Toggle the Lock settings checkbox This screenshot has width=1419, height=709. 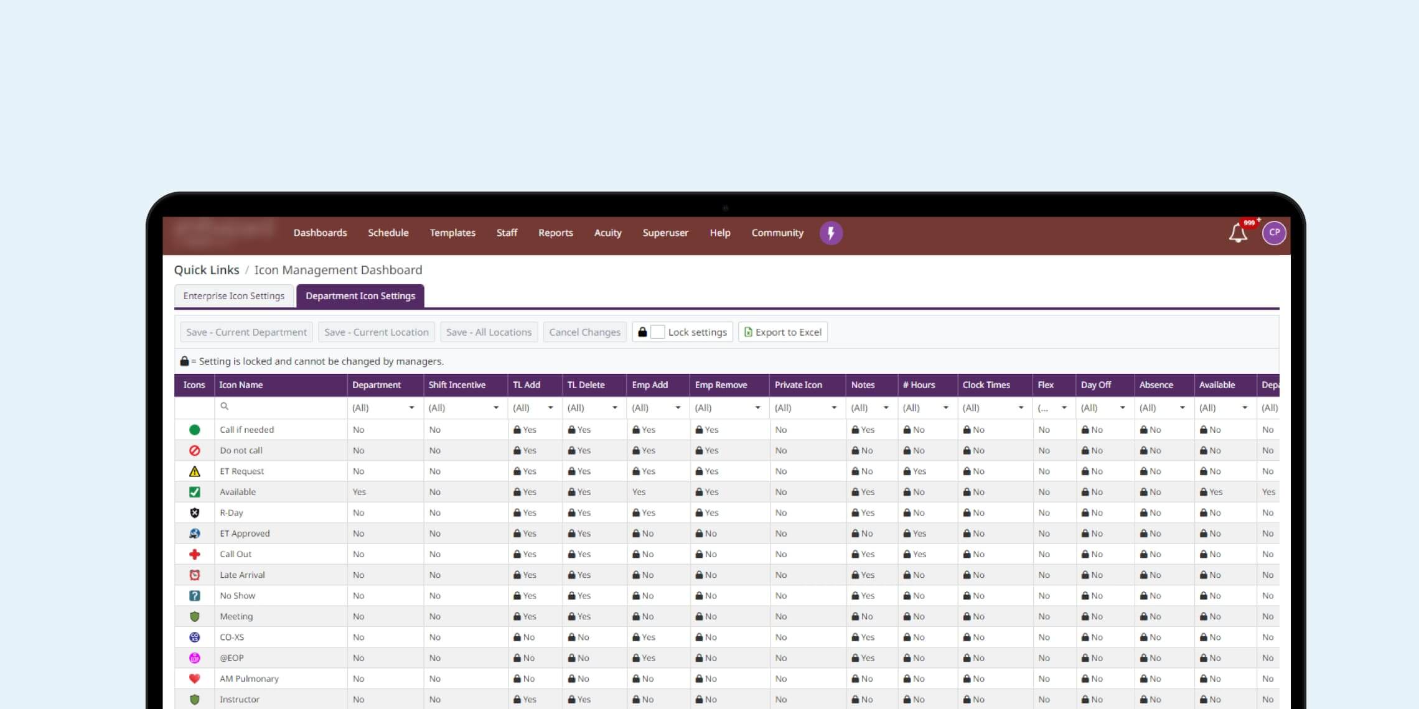click(x=657, y=332)
